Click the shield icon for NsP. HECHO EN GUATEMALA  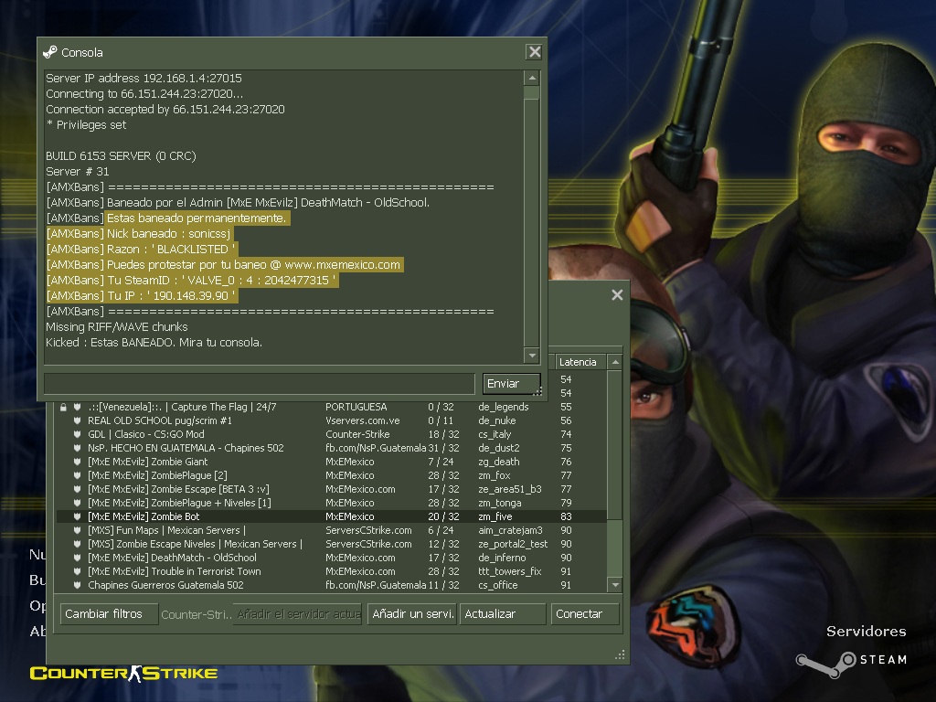(77, 448)
